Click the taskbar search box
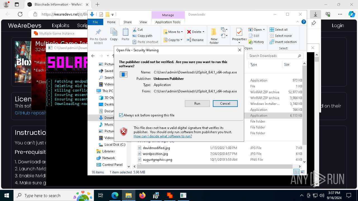Screen dimensions: 358x201 click(x=54, y=195)
